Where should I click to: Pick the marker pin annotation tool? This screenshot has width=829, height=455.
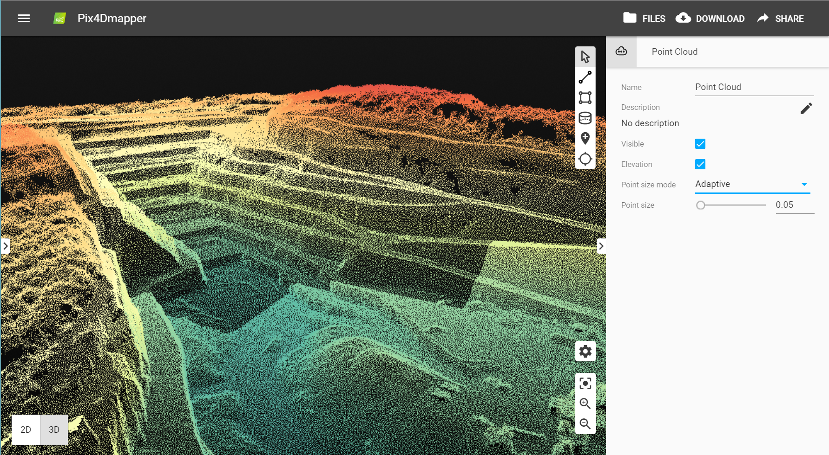pyautogui.click(x=585, y=138)
